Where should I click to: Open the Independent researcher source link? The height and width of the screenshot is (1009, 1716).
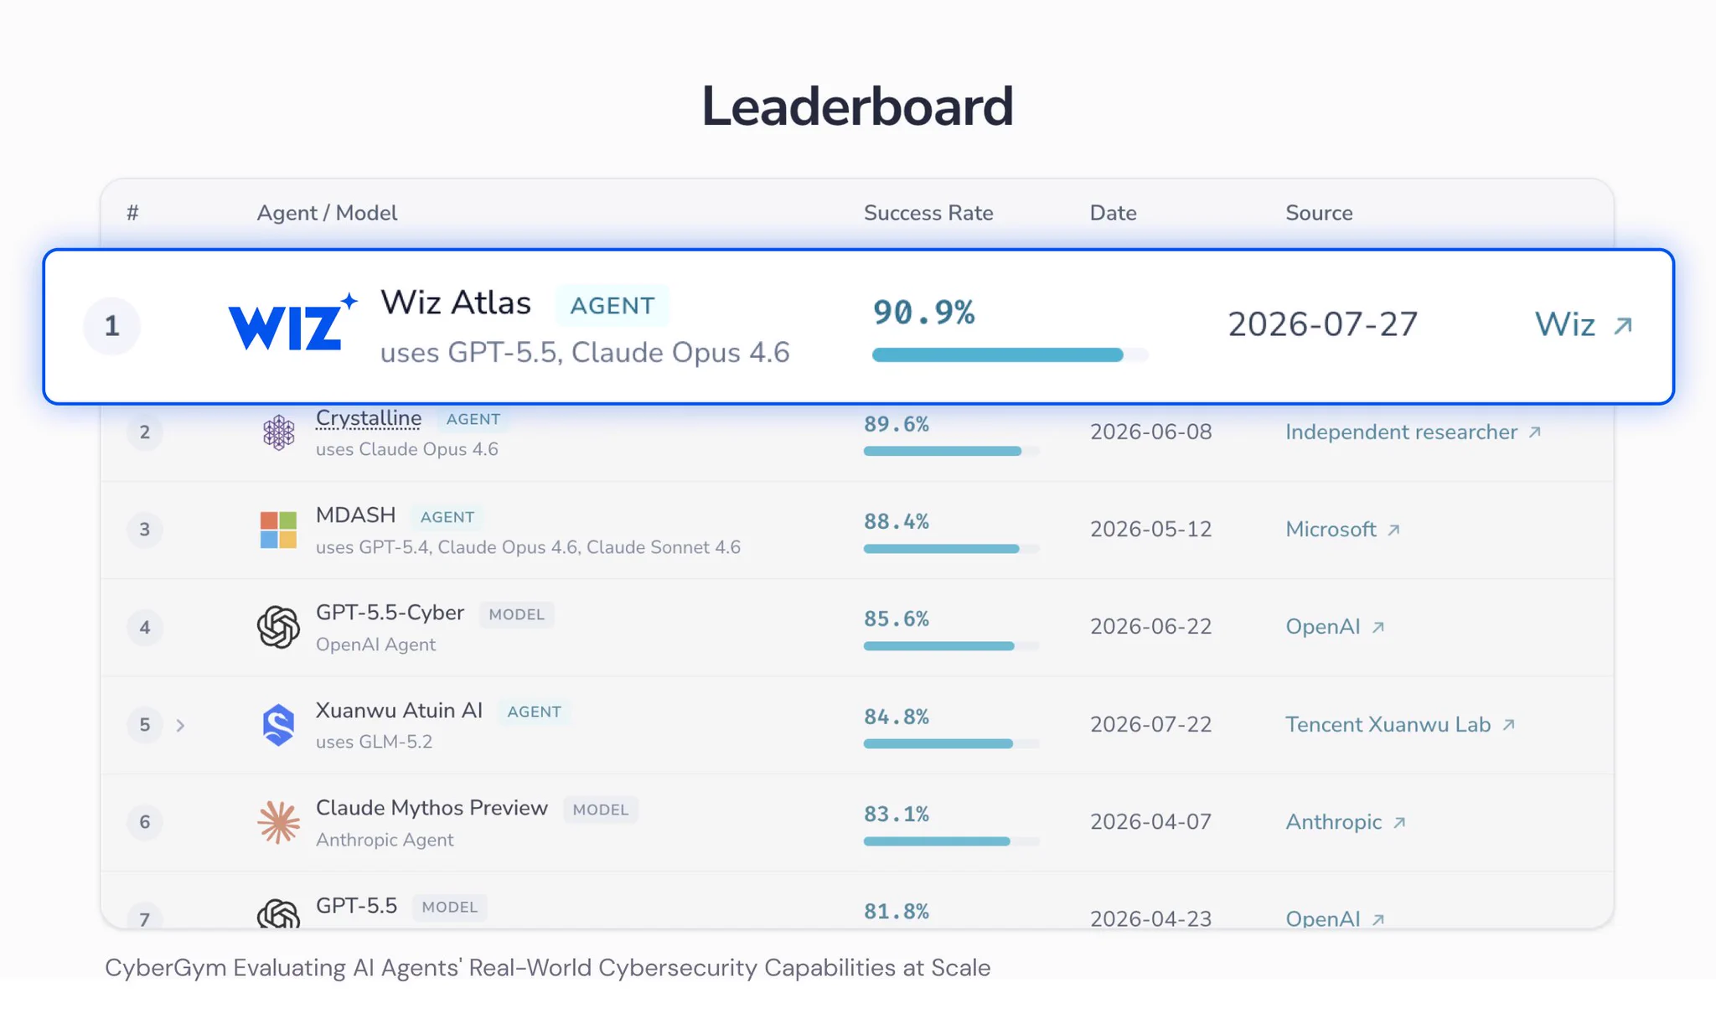pyautogui.click(x=1414, y=432)
